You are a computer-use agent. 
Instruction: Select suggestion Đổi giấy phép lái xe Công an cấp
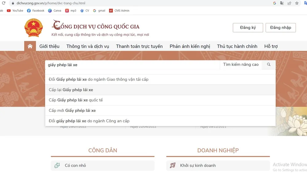click(x=160, y=121)
